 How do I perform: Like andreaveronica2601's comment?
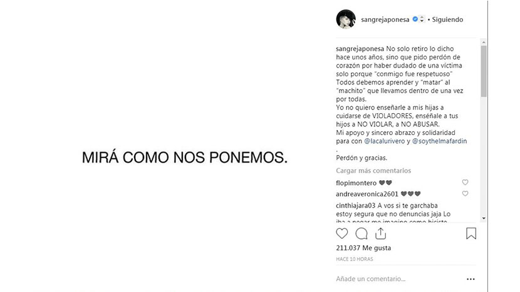(x=465, y=194)
